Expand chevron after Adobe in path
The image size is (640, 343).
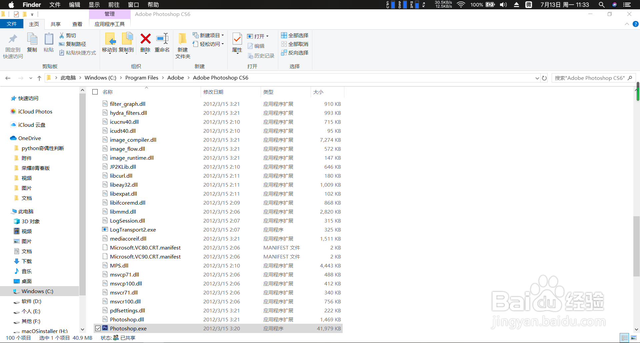189,78
